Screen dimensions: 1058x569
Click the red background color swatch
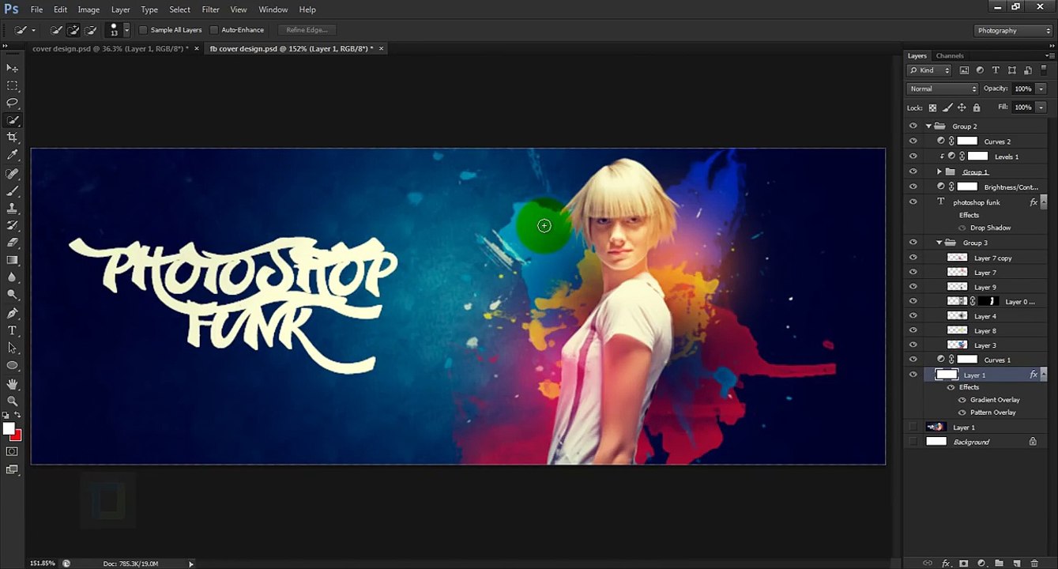pyautogui.click(x=17, y=436)
